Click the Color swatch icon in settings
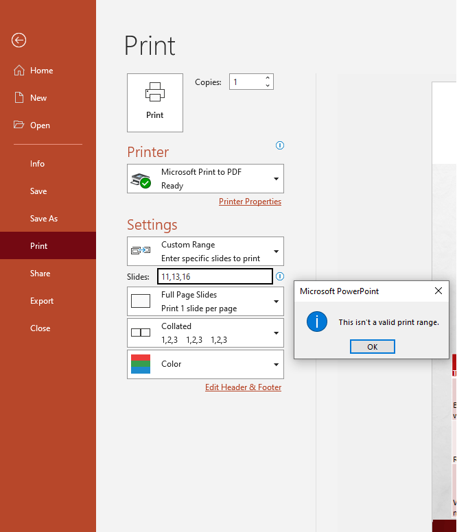The image size is (457, 532). tap(141, 364)
